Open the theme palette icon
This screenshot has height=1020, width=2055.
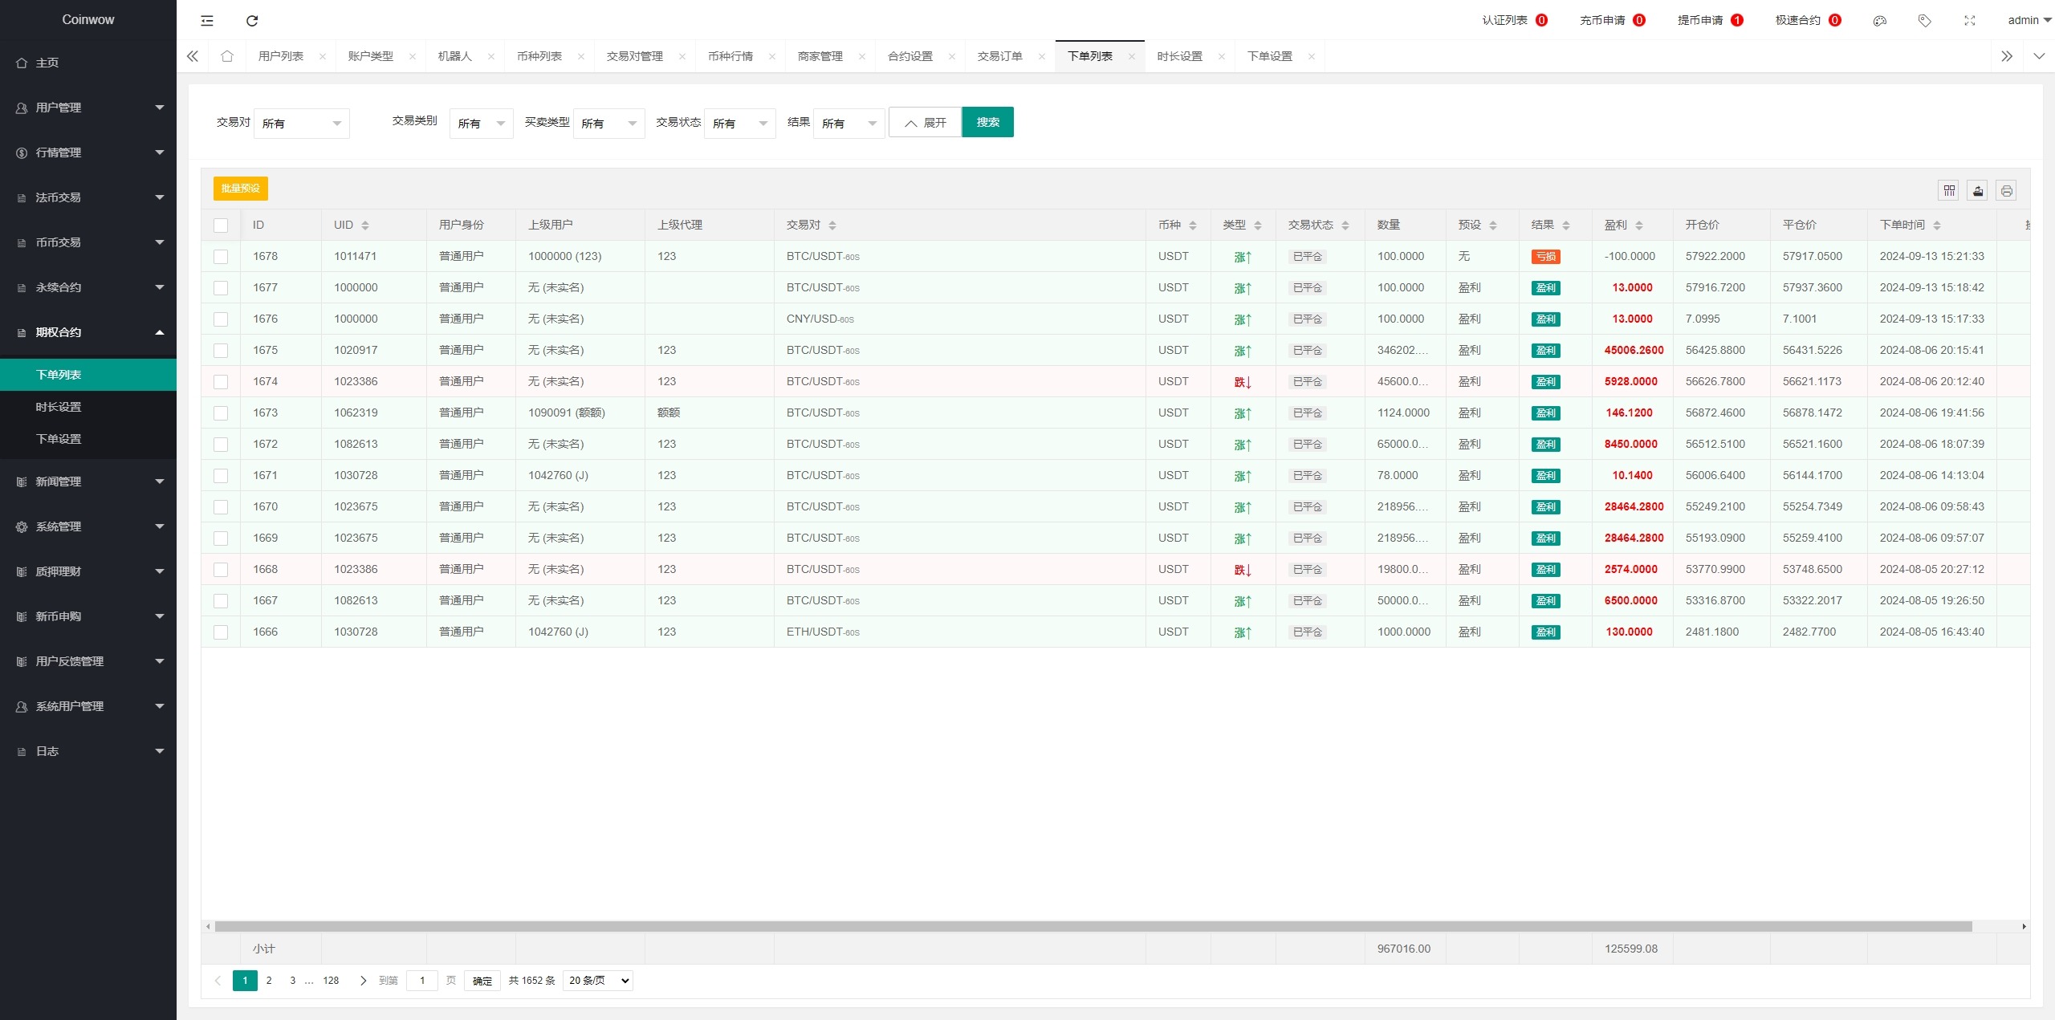(x=1879, y=21)
